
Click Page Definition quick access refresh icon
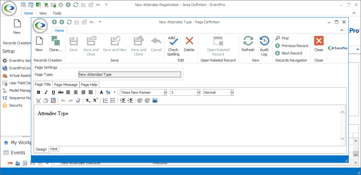[69, 22]
